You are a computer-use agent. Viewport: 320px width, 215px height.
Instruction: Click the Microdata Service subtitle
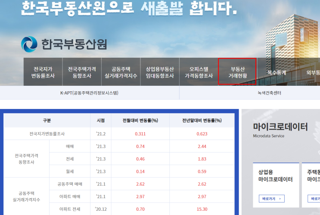[269, 136]
